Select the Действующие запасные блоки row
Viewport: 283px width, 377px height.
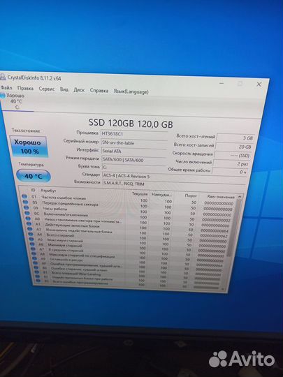129,227
